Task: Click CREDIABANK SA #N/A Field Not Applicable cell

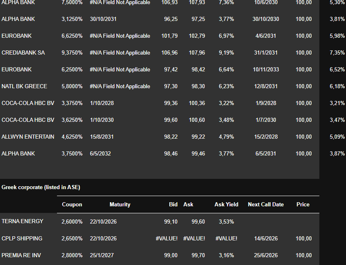Action: pos(120,53)
